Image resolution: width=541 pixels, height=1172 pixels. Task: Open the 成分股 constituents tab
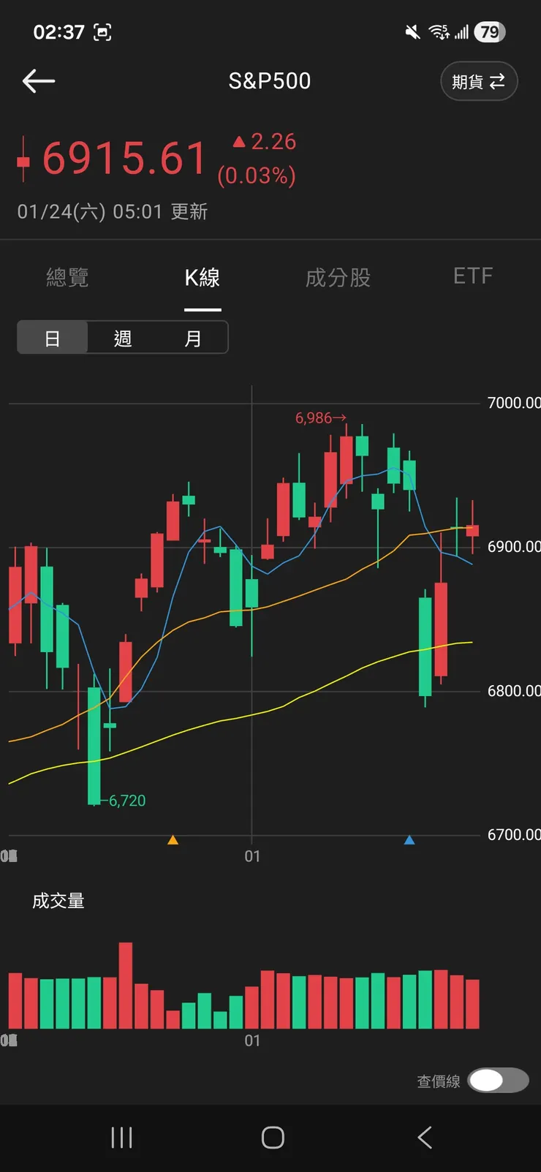(338, 278)
